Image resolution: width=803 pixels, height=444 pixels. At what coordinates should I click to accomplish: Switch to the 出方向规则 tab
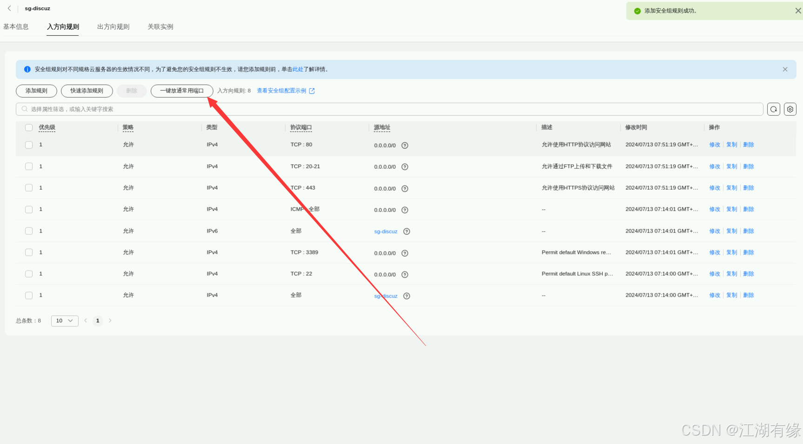113,27
